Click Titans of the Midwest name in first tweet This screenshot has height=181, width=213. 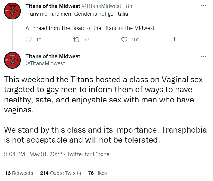click(x=53, y=6)
